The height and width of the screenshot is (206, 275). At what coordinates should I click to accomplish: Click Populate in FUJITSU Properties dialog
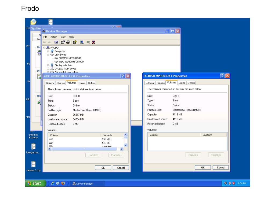tap(193, 155)
